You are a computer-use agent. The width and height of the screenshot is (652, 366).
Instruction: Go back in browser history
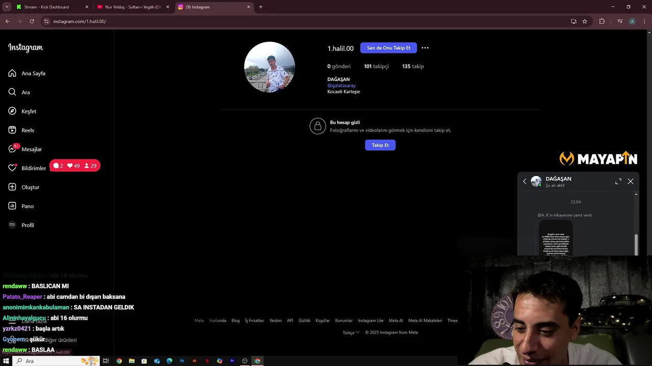[7, 21]
